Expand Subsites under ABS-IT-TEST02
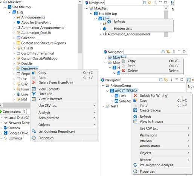 [x=112, y=101]
